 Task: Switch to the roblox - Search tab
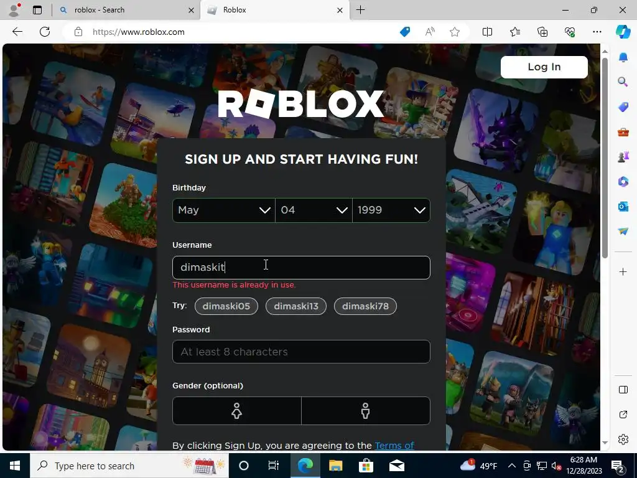click(x=127, y=10)
